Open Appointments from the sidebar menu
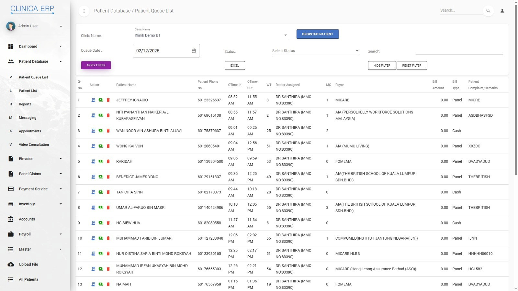Screen dimensions: 518x291 pos(30,131)
